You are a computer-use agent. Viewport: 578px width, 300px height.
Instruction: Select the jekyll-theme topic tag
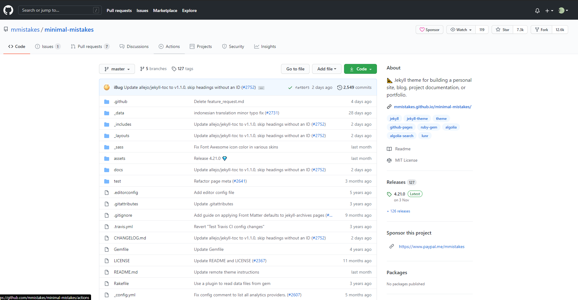(x=417, y=119)
